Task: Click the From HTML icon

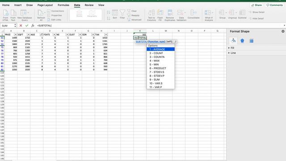Action: click(5, 15)
